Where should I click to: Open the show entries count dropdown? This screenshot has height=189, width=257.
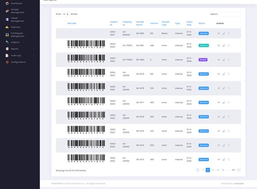tap(65, 14)
